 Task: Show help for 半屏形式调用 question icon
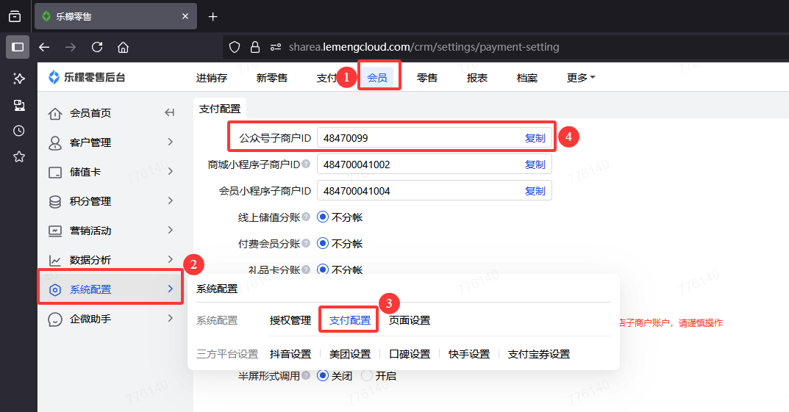click(305, 375)
